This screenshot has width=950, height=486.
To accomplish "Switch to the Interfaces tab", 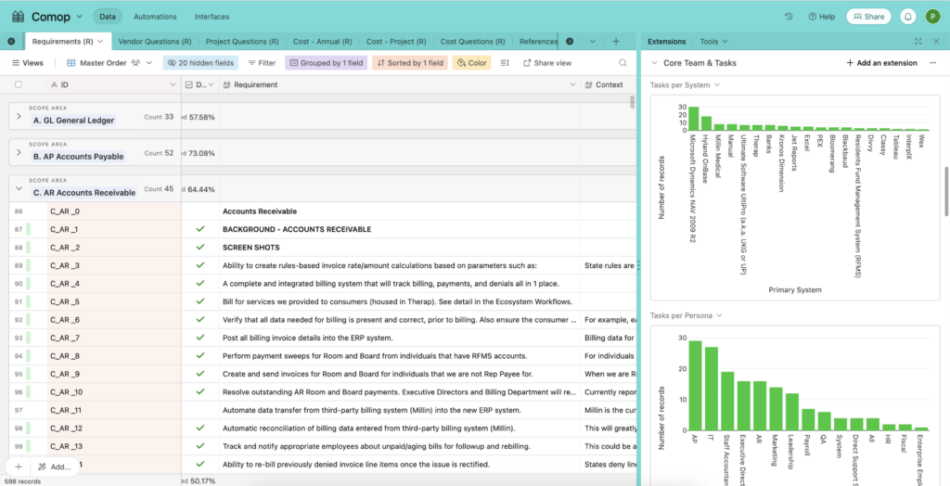I will pyautogui.click(x=212, y=17).
